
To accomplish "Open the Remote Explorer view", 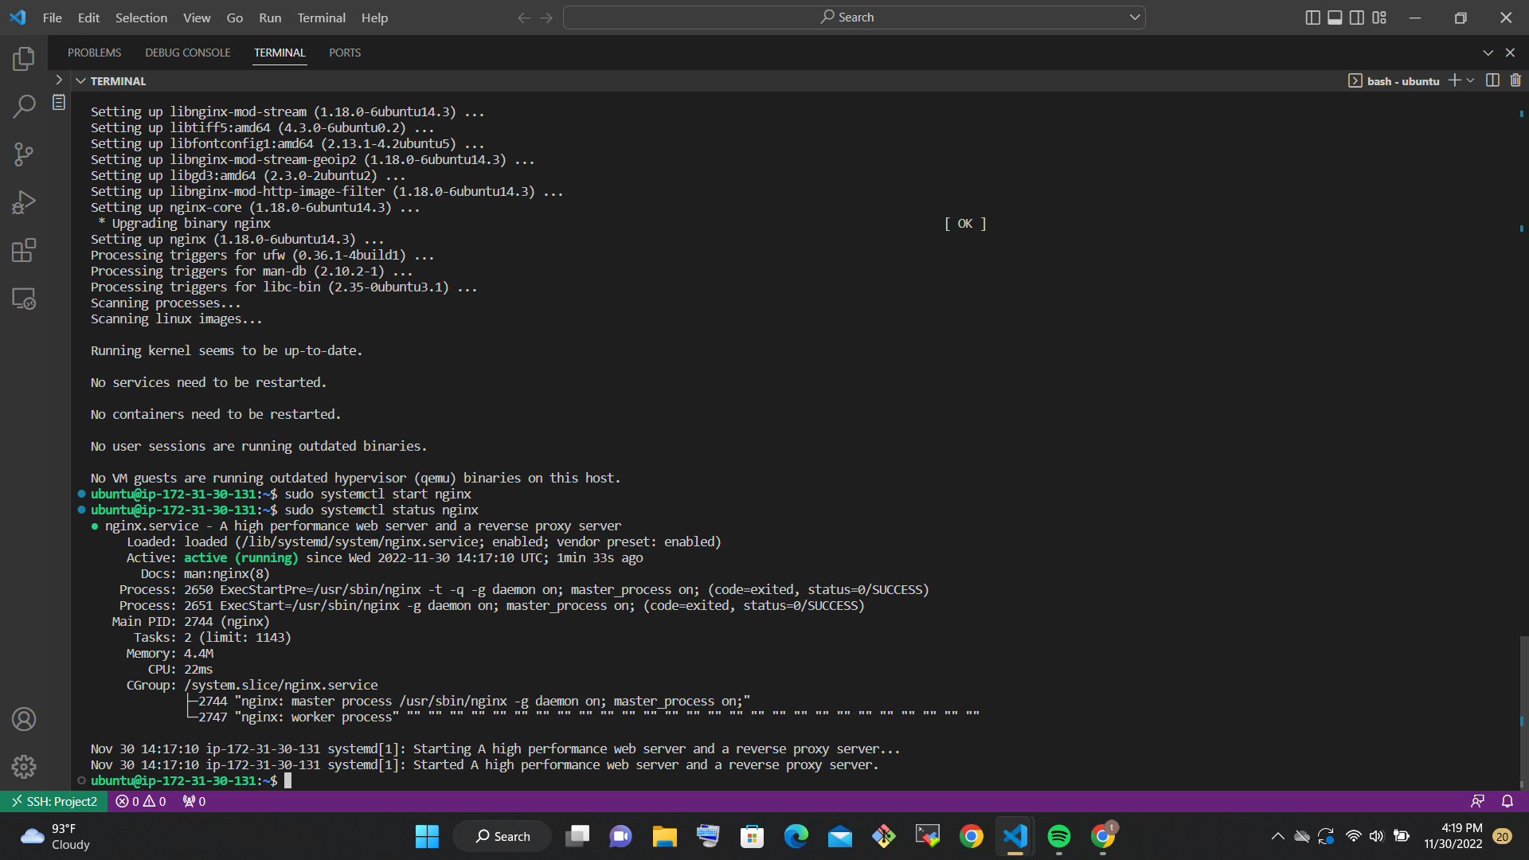I will [x=24, y=299].
